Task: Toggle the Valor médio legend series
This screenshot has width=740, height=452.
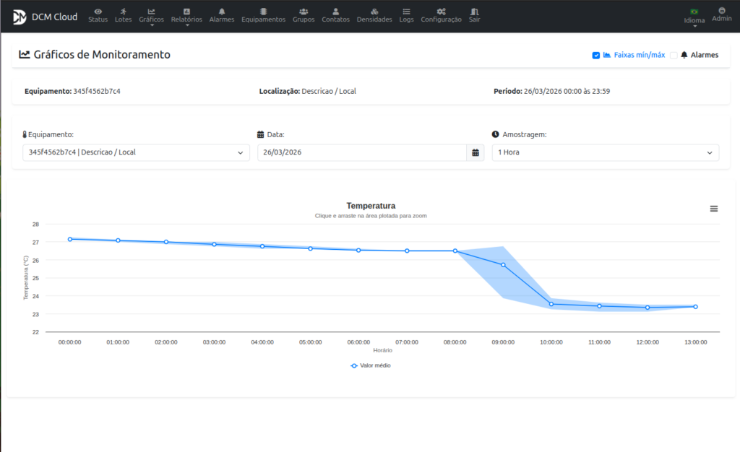Action: pos(371,365)
